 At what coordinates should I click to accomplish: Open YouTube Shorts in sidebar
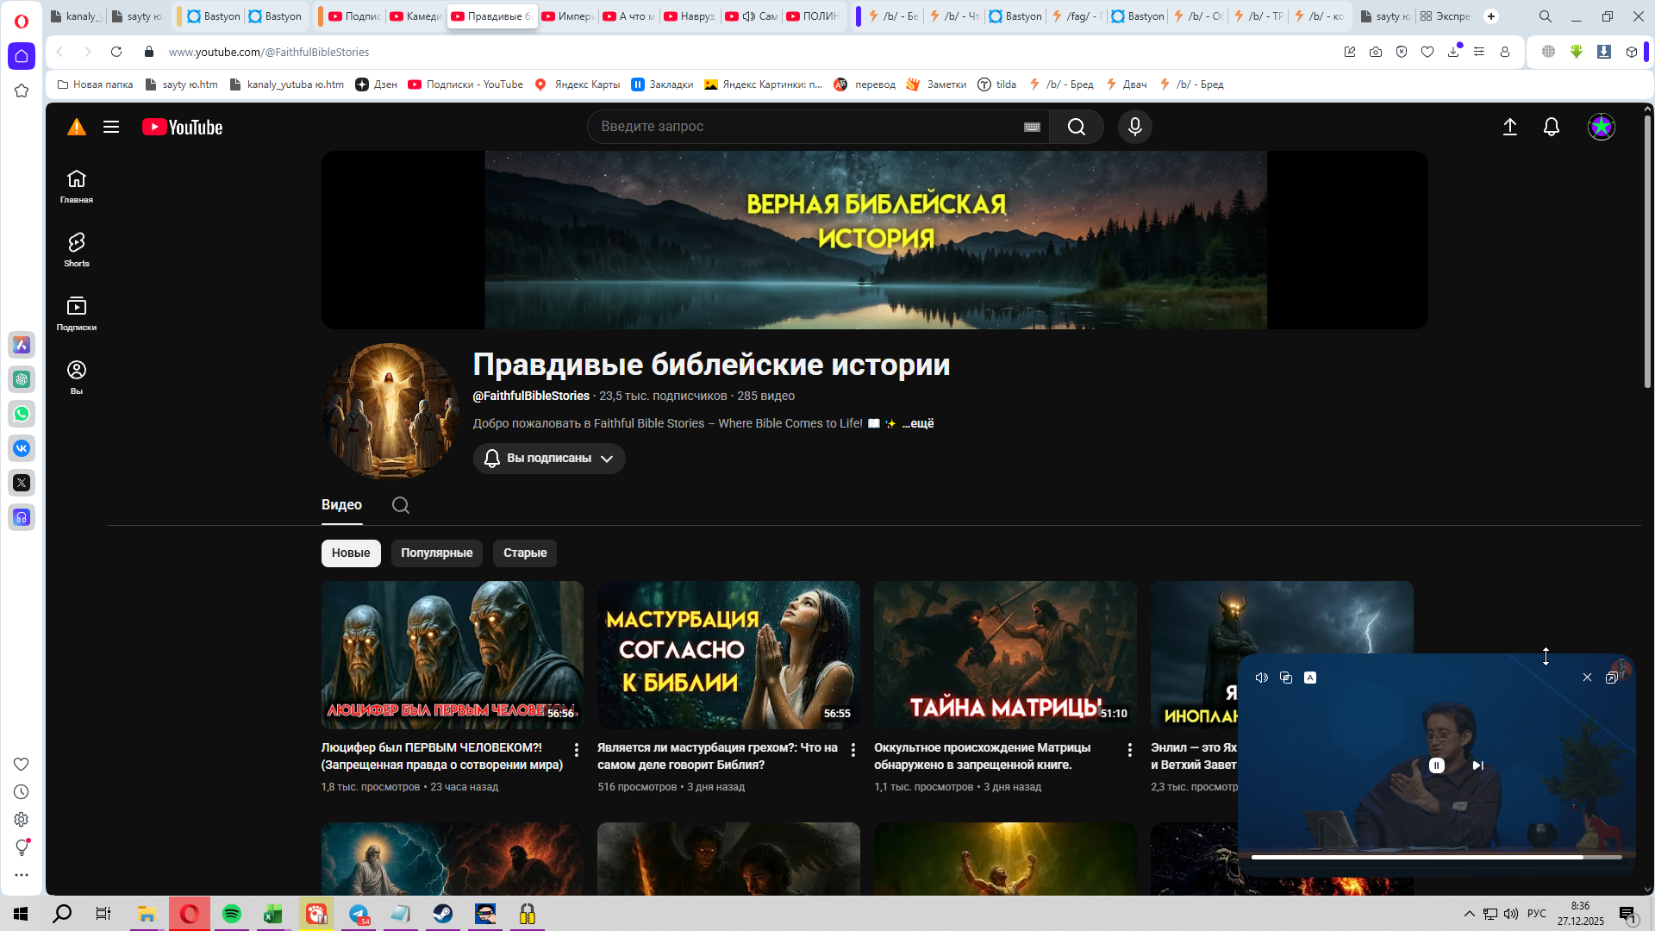[77, 249]
